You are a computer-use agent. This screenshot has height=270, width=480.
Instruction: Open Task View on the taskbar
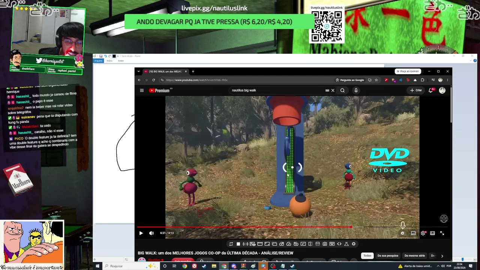click(x=174, y=266)
